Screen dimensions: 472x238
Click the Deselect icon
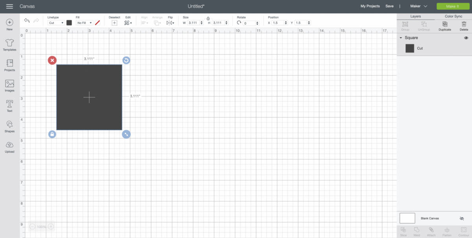click(114, 23)
